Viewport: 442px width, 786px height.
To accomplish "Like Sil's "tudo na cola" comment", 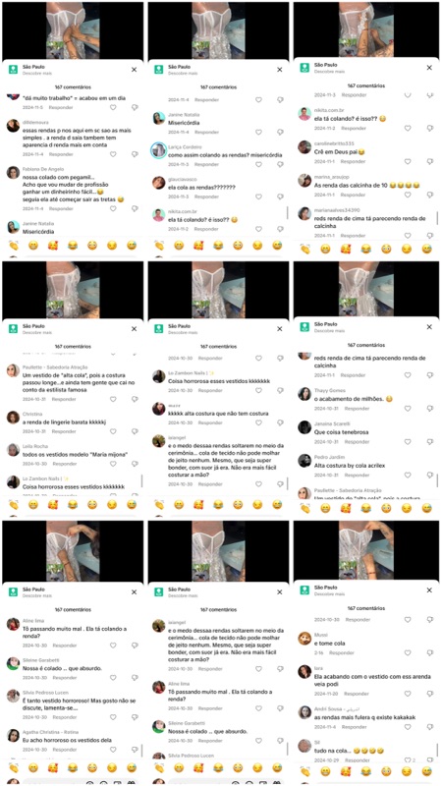I will coord(408,759).
